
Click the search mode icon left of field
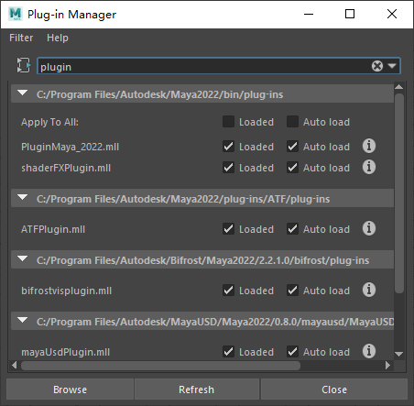24,66
